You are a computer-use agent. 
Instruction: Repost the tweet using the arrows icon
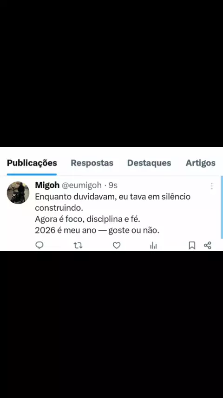[x=78, y=245]
